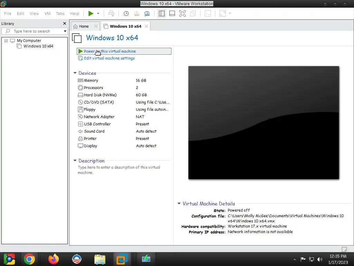Open the Edit menu
The width and height of the screenshot is (354, 266).
(x=20, y=14)
